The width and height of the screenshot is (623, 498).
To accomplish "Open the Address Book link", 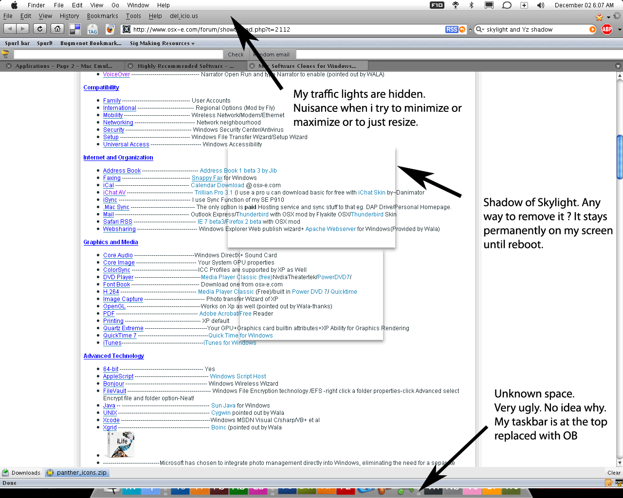I will click(122, 171).
